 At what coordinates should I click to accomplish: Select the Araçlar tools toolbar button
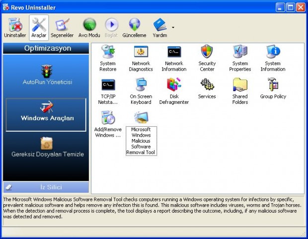(39, 28)
